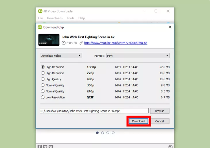Screen dimensions: 210x148
Task: Click the link chain icon beside URL
Action: point(81,43)
